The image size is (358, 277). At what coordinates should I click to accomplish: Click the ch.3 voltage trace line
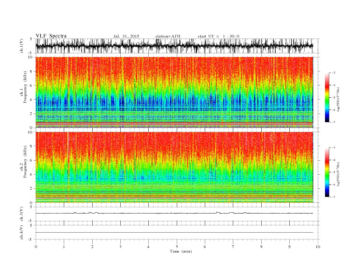coord(174,213)
